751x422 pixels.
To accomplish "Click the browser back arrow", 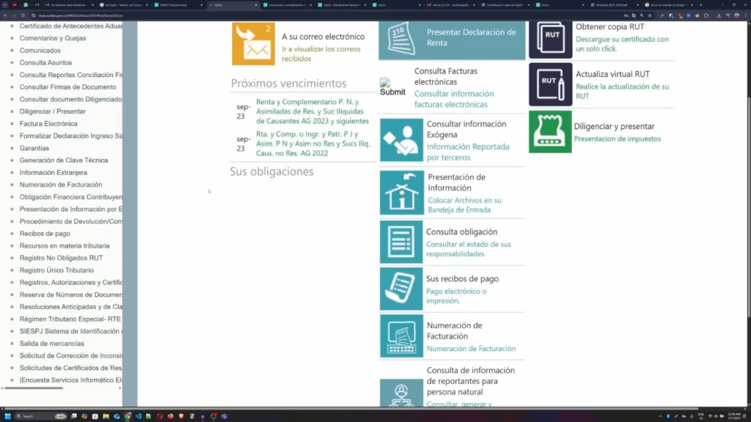I will click(5, 15).
